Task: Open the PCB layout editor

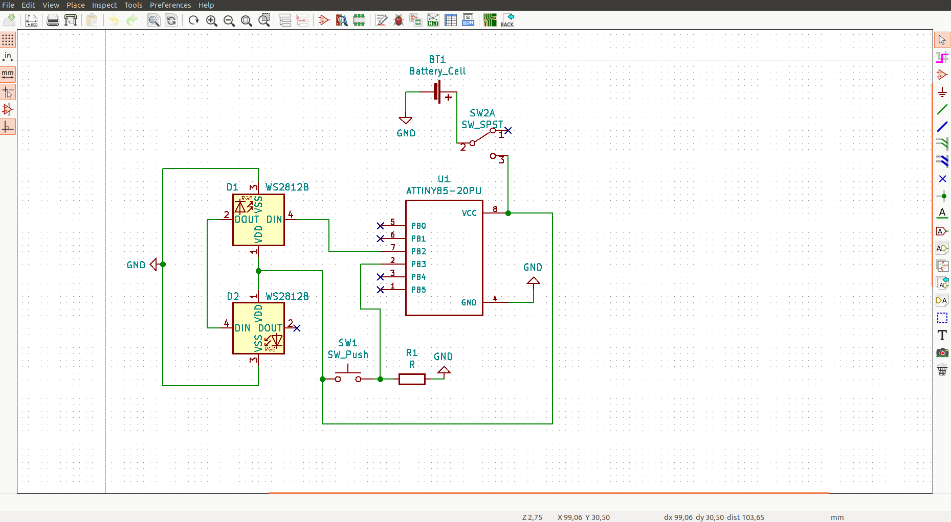Action: click(x=490, y=20)
